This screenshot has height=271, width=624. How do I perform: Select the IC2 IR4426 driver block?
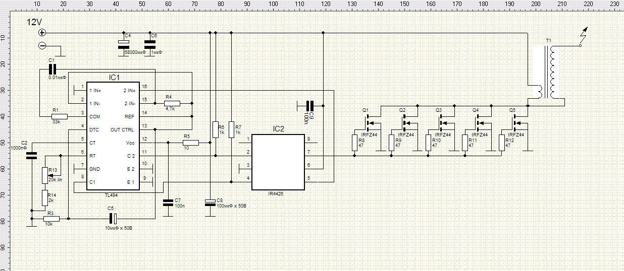click(278, 162)
